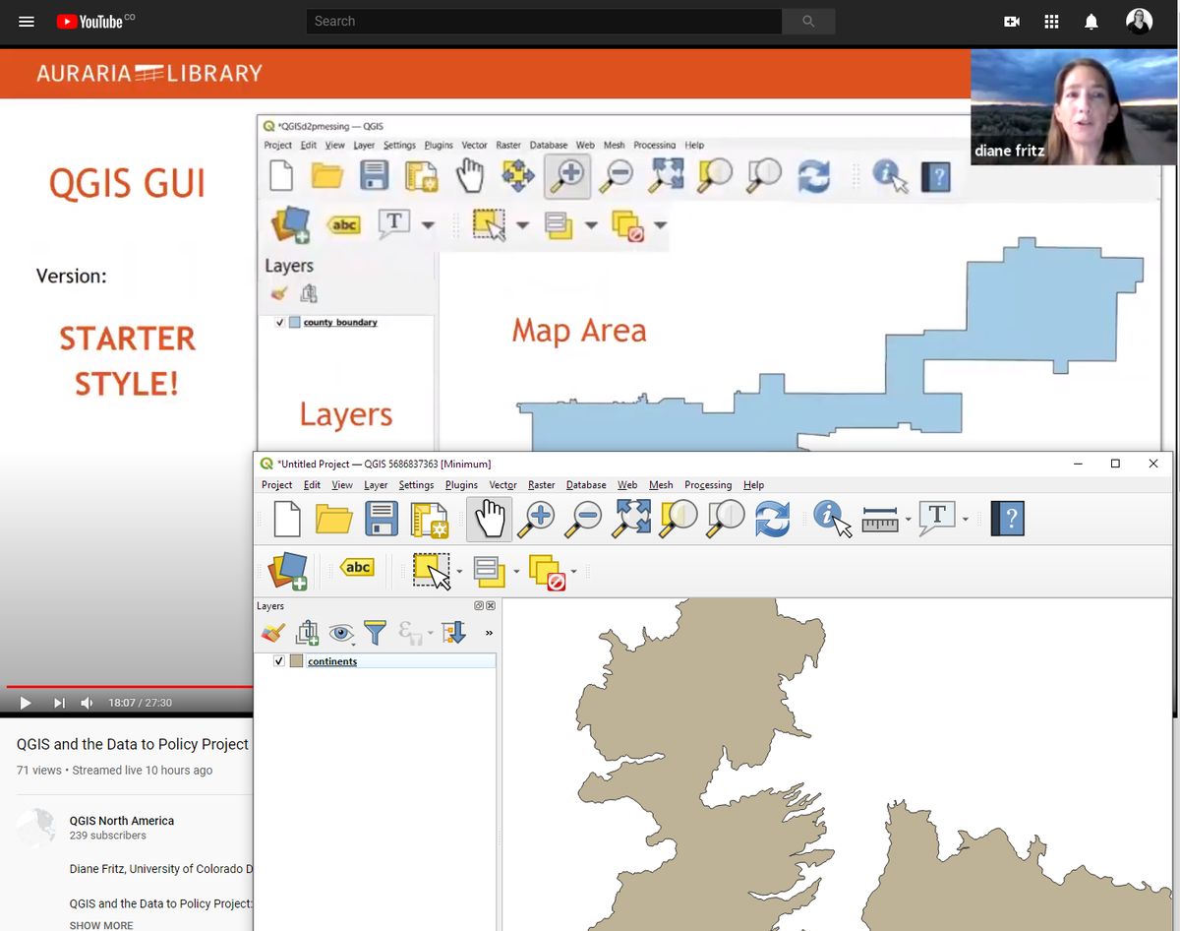
Task: Open the Text Annotation dropdown arrow in Untitled Project window
Action: pyautogui.click(x=966, y=520)
